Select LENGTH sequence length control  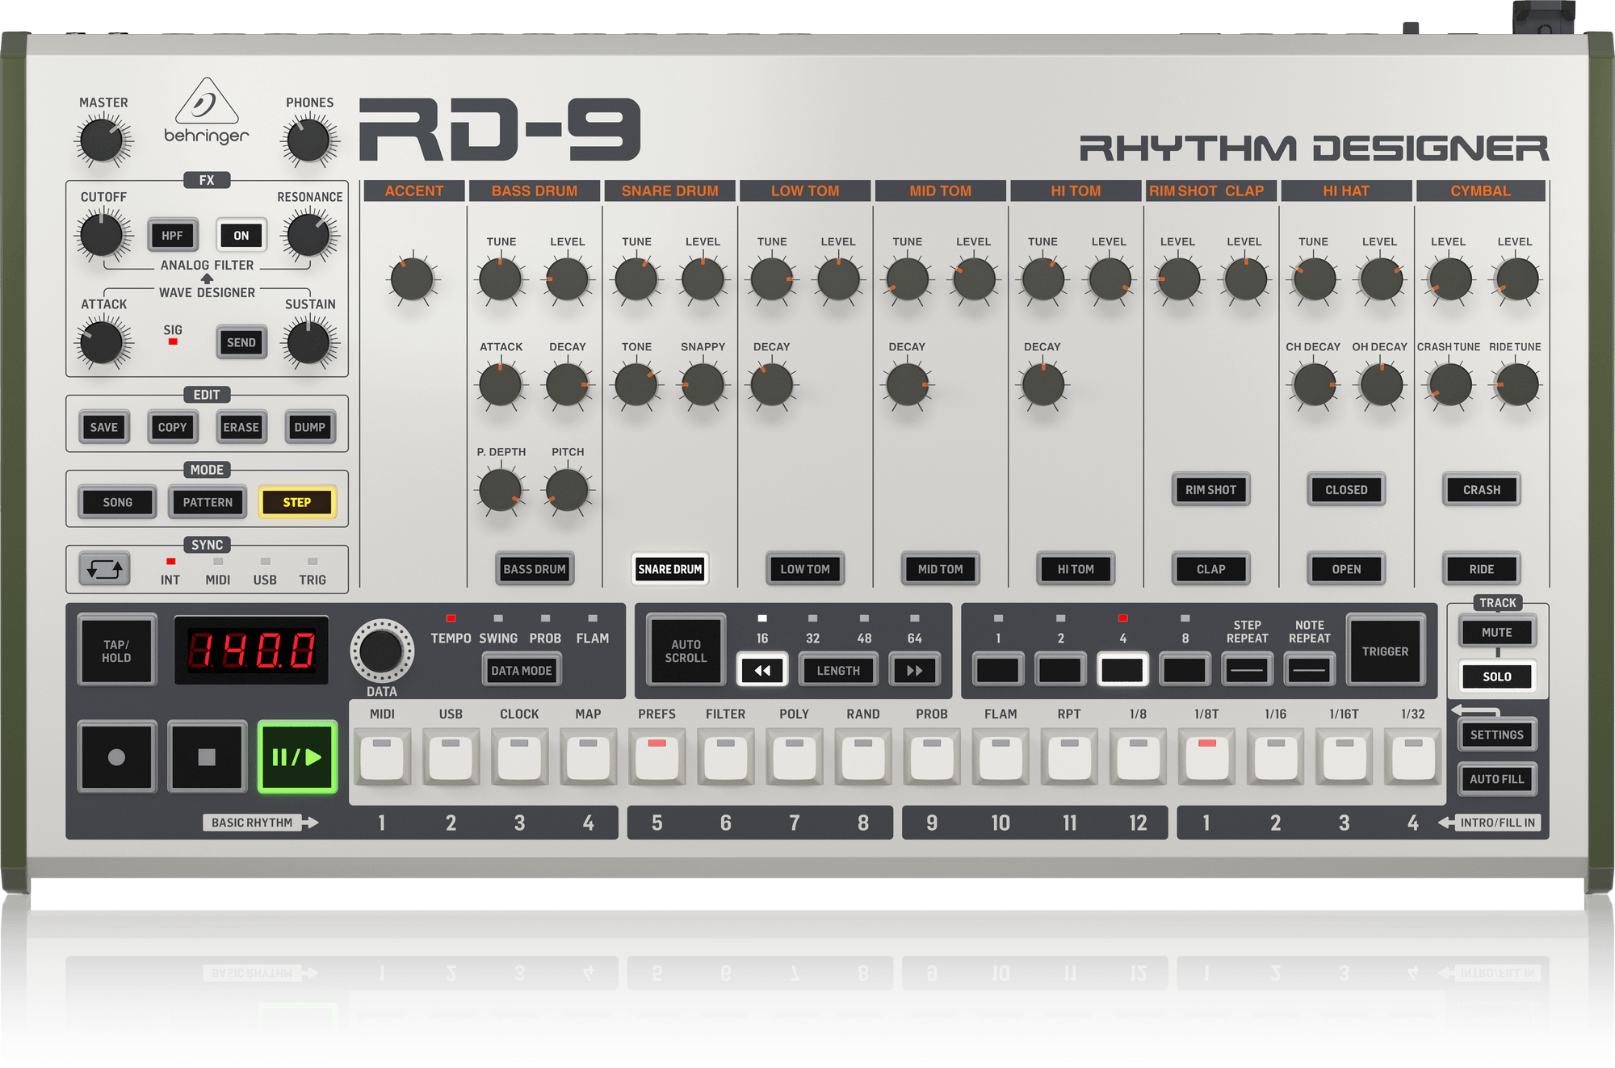coord(827,671)
